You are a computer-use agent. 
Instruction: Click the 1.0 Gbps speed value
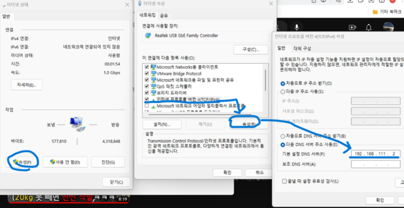tap(112, 73)
